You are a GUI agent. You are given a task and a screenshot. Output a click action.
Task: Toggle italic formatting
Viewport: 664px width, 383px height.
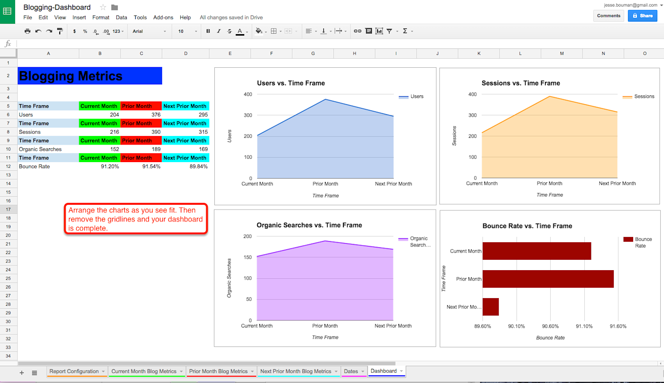(x=219, y=31)
